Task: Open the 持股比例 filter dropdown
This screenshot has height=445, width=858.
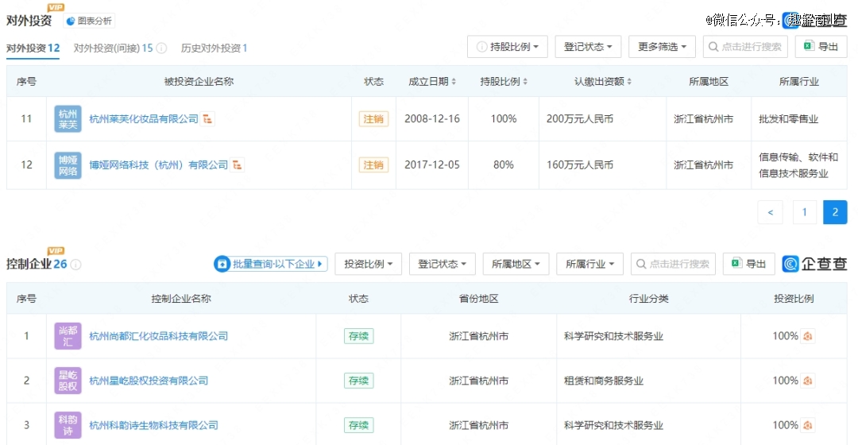Action: pos(507,47)
